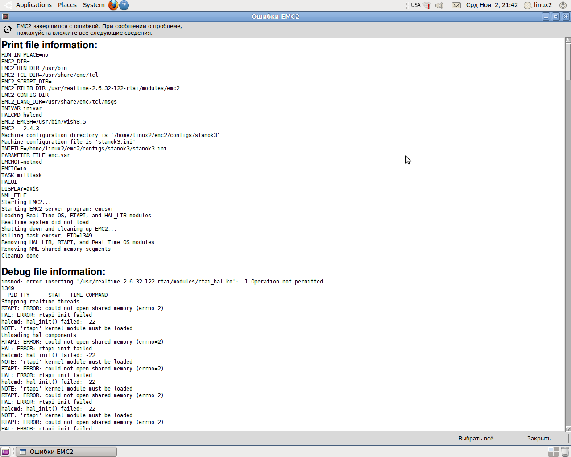Viewport: 571px width, 457px height.
Task: Click the line 'INIVAR=inivar'
Action: tap(21, 108)
